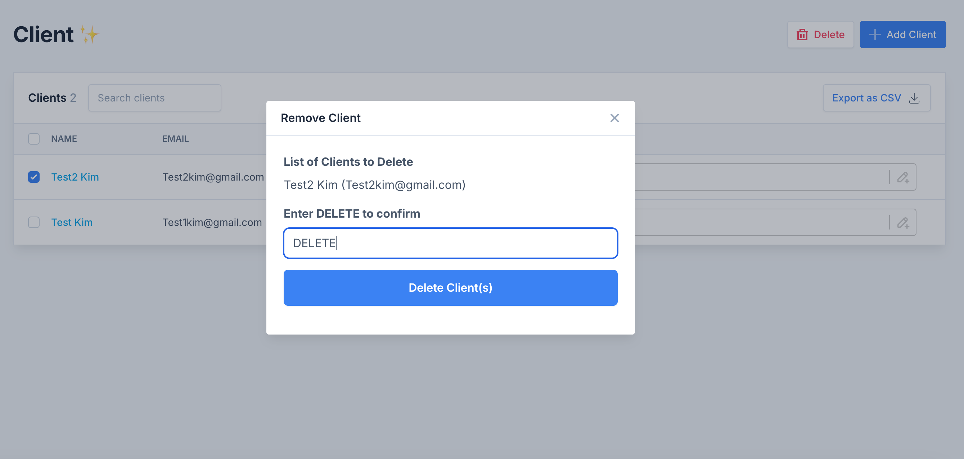The height and width of the screenshot is (459, 964).
Task: Click the red Delete button with trash icon
Action: pos(820,35)
